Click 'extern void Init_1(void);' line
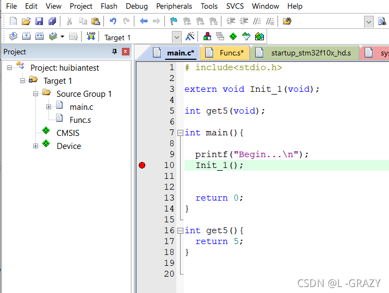389x293 pixels. (x=252, y=89)
